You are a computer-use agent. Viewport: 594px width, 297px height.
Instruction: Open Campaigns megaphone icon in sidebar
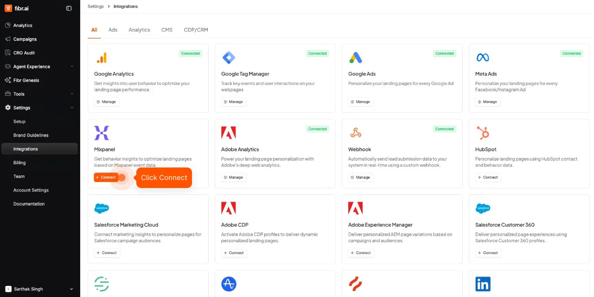[x=7, y=39]
